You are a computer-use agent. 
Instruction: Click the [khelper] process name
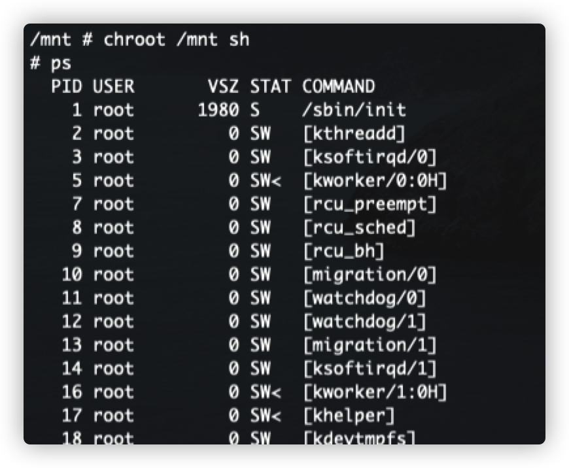coord(349,416)
